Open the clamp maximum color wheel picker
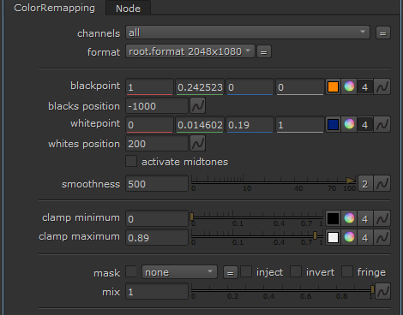This screenshot has height=315, width=403. tap(349, 237)
